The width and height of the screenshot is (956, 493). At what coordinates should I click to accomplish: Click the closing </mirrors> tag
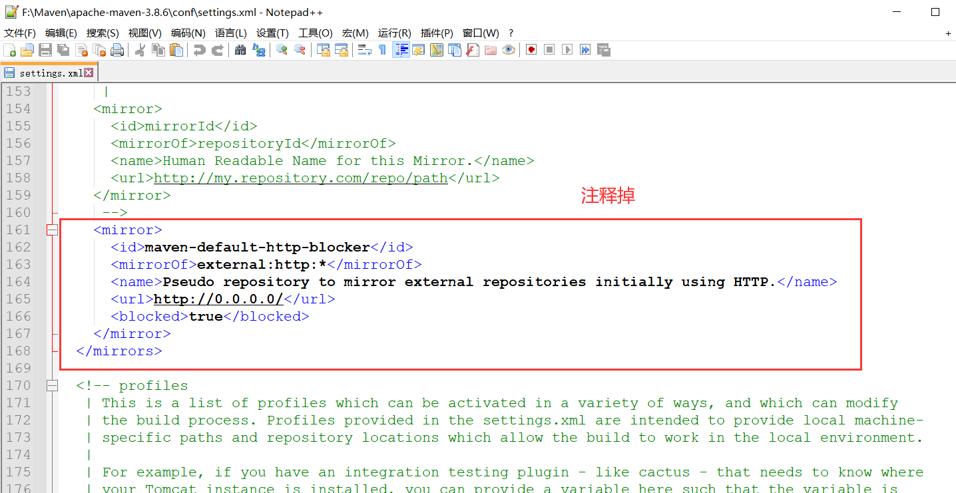click(119, 351)
